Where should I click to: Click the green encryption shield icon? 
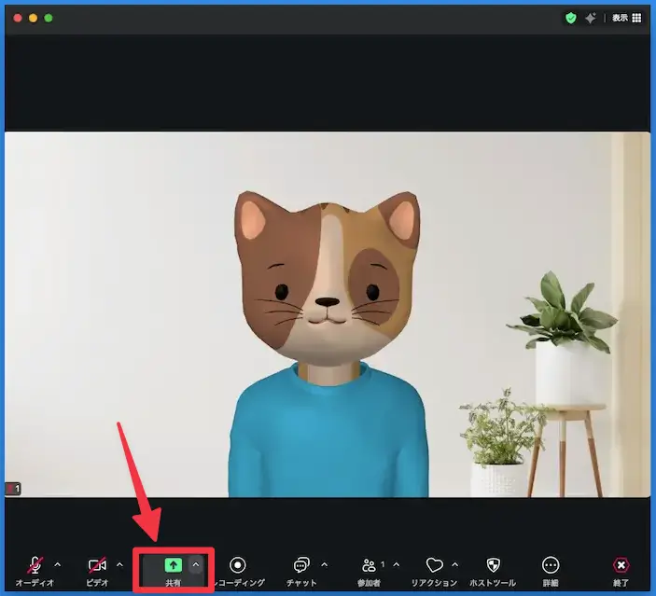click(x=571, y=18)
